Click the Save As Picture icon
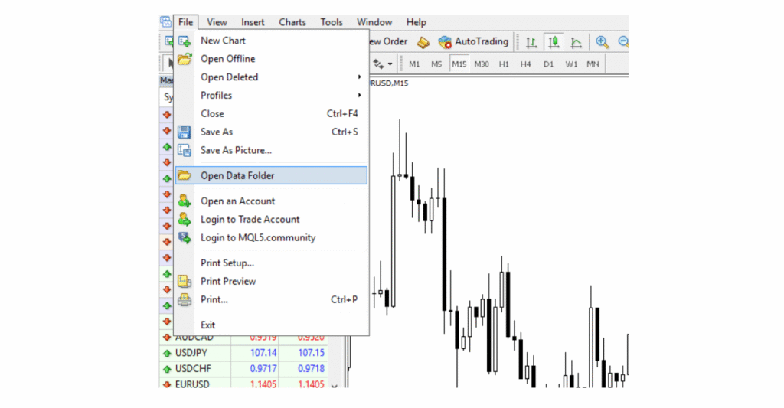This screenshot has width=784, height=408. 185,150
